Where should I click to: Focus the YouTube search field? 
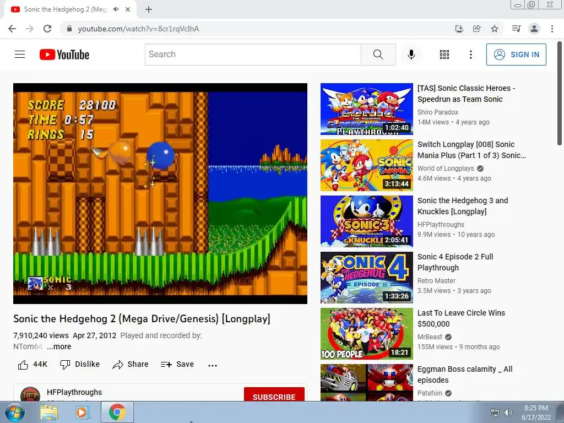[253, 55]
